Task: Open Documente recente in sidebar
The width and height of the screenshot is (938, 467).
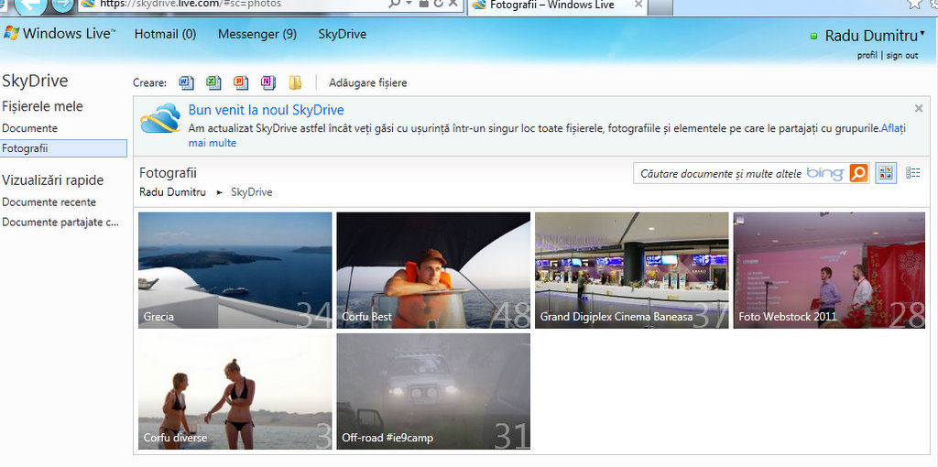Action: coord(49,202)
